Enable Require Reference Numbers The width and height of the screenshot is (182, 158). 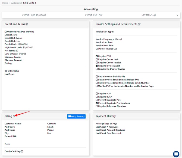pos(97,106)
